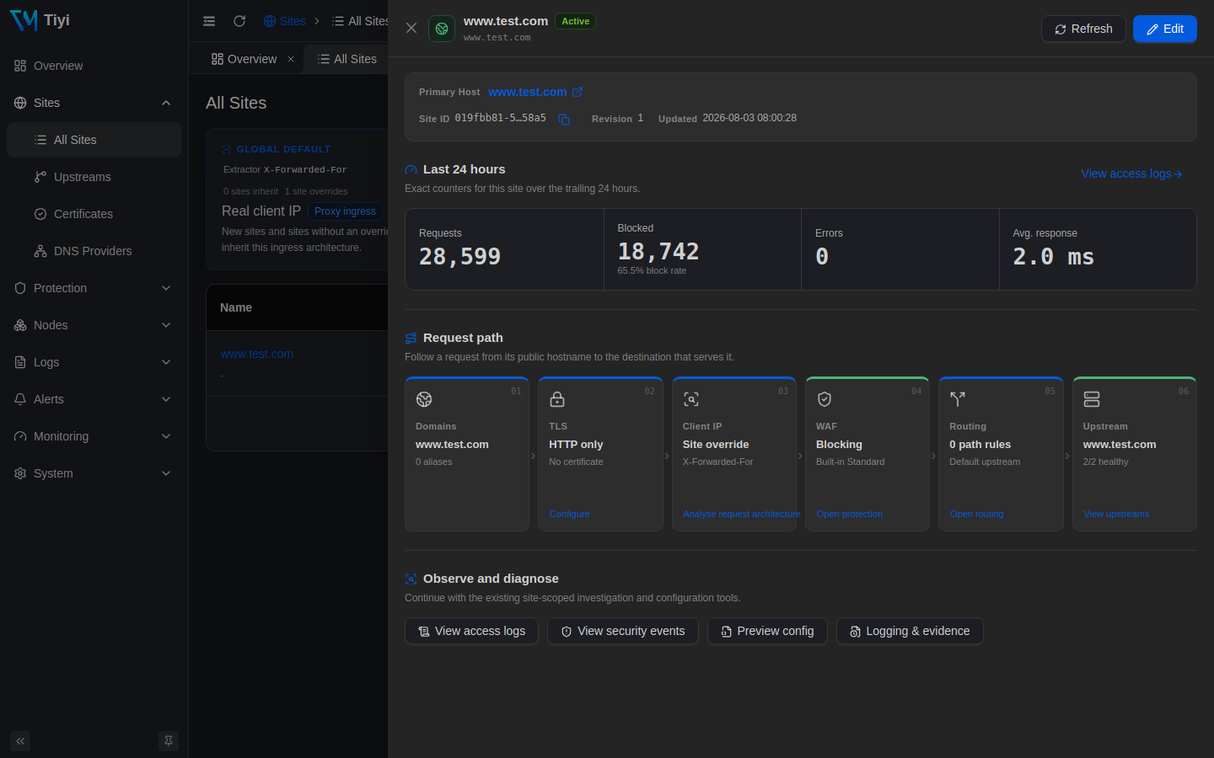The width and height of the screenshot is (1214, 758).
Task: Click the WAF step shield icon
Action: tap(825, 399)
